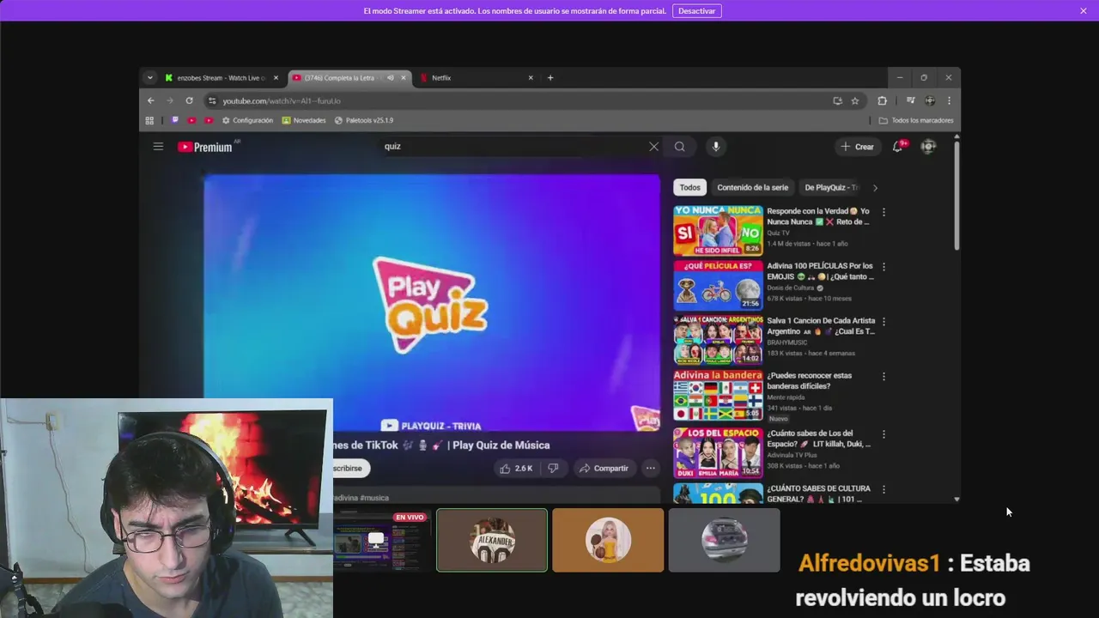The height and width of the screenshot is (618, 1099).
Task: Open options for 'Responde con la Verdad' video
Action: (883, 212)
